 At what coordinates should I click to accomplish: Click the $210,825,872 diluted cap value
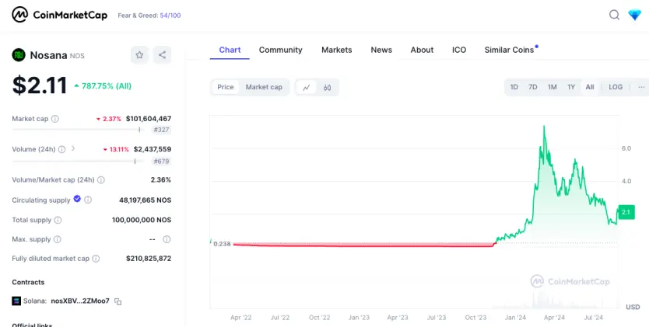[149, 259]
